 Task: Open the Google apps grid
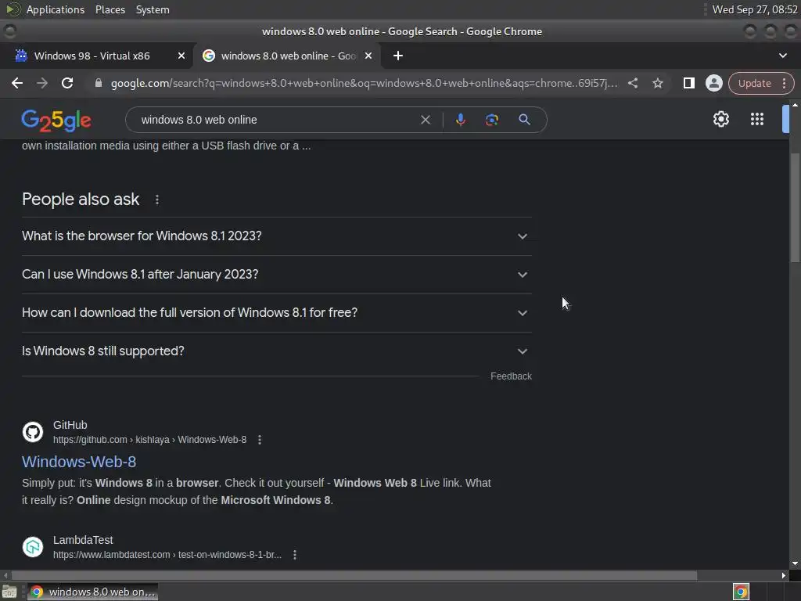[757, 119]
